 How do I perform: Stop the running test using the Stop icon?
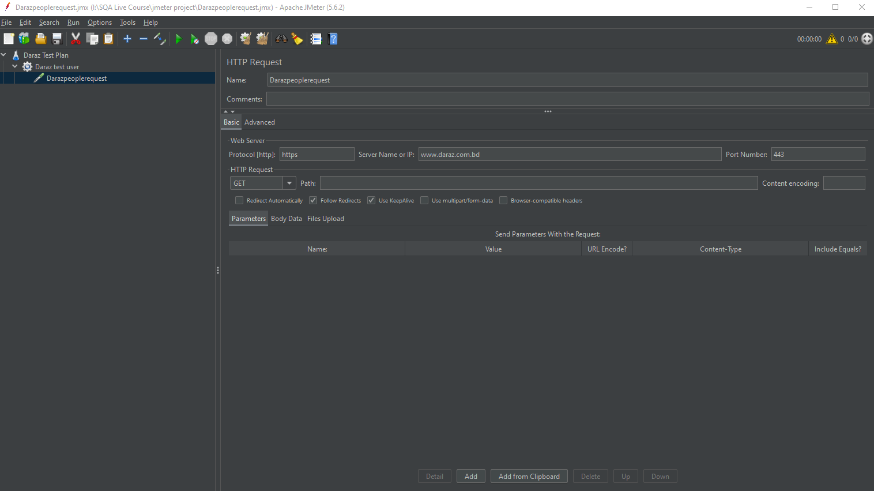(x=210, y=39)
